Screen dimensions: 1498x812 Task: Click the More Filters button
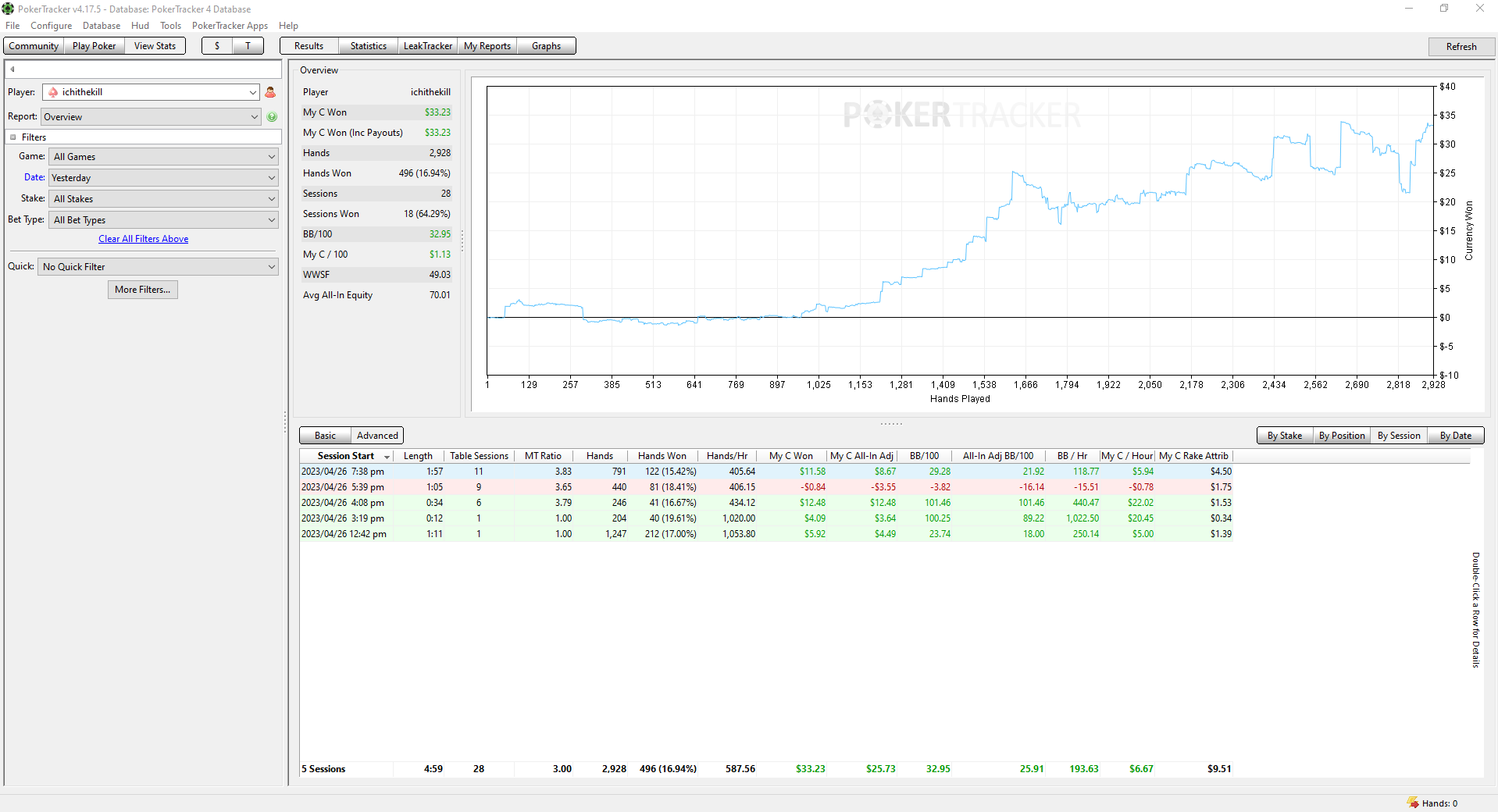point(143,290)
